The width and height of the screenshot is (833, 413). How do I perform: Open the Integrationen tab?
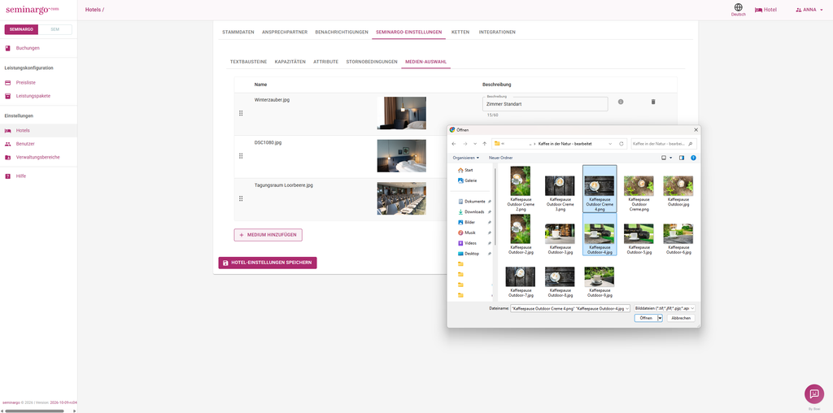[497, 33]
